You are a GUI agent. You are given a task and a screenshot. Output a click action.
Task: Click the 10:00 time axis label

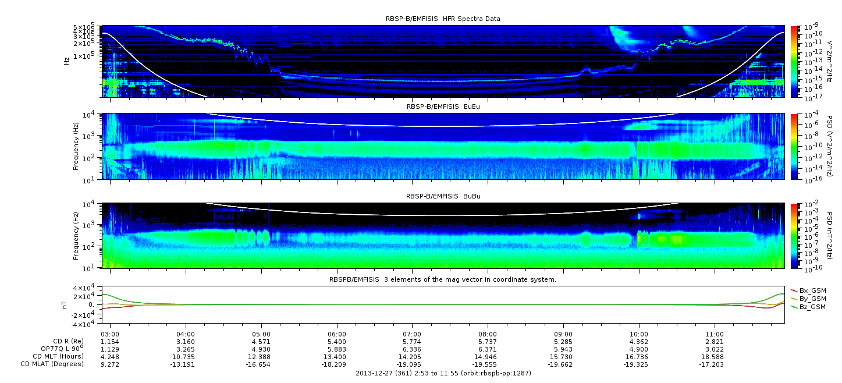pyautogui.click(x=639, y=334)
